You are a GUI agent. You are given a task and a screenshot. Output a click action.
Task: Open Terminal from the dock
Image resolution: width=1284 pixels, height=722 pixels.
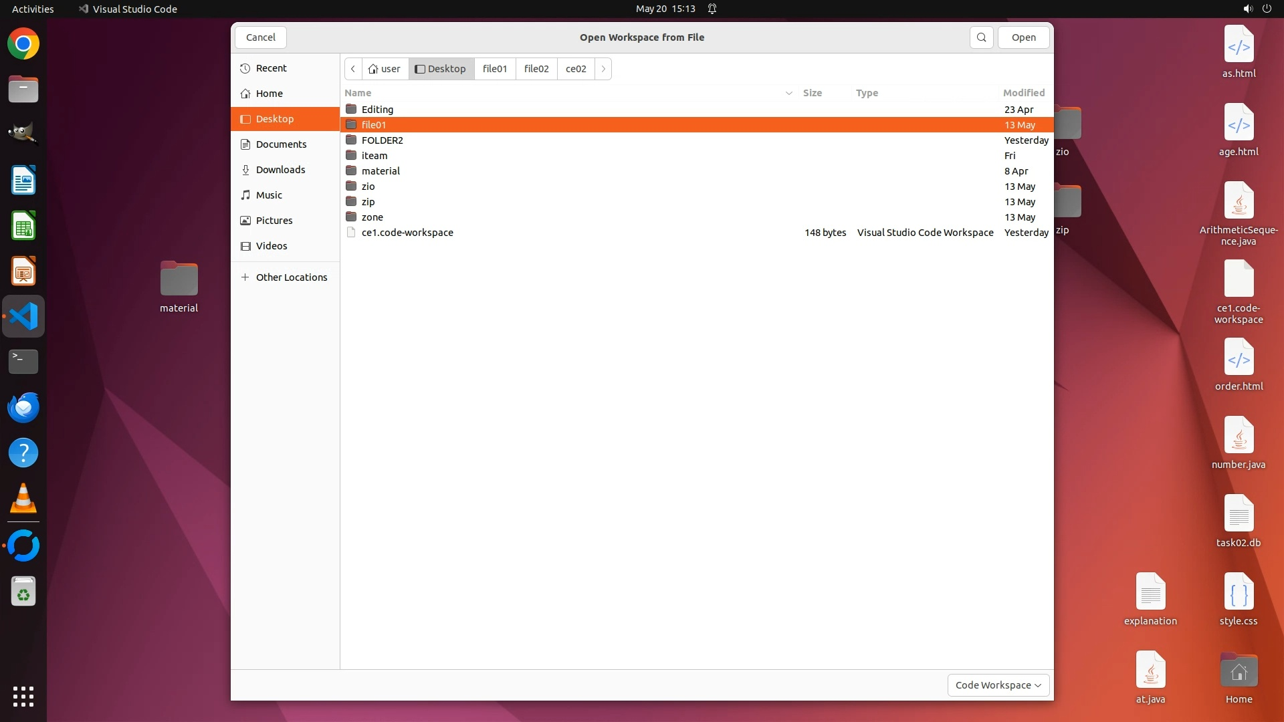(23, 362)
